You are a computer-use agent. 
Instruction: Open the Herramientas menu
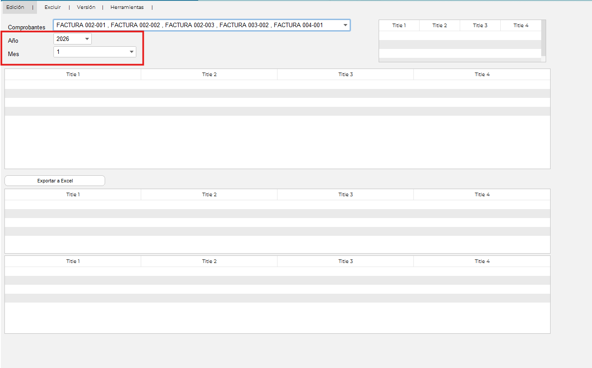coord(127,7)
